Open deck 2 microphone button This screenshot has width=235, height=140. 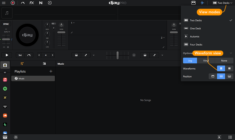(x=154, y=55)
